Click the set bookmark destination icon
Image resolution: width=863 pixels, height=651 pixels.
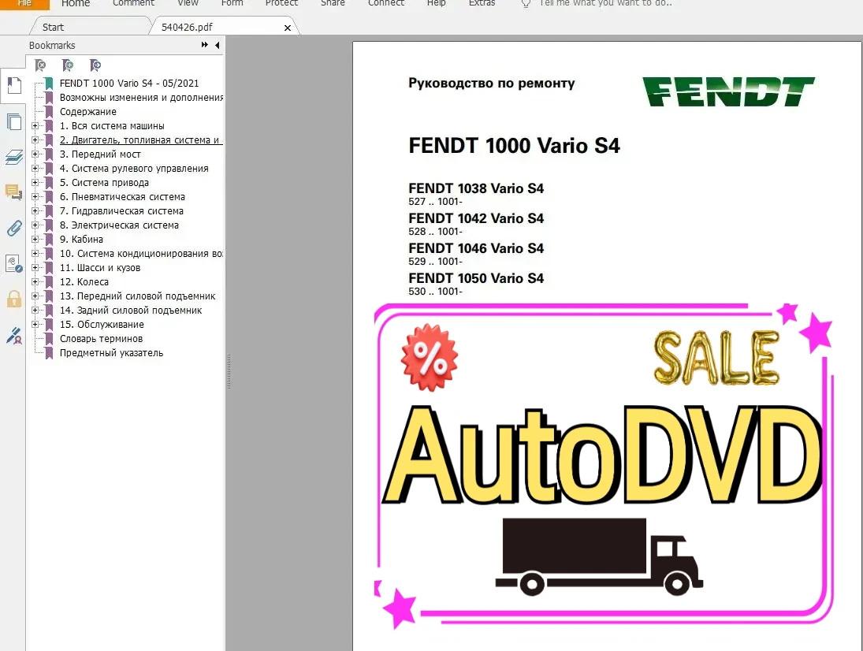(95, 65)
